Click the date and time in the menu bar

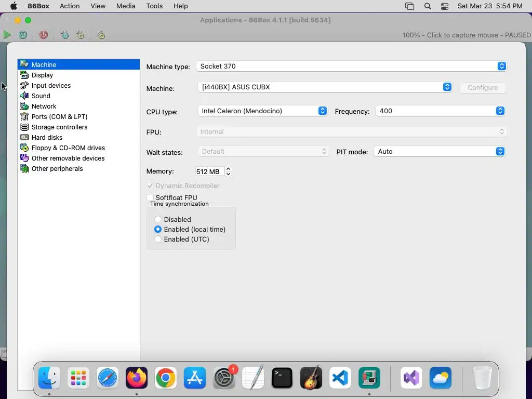tap(489, 6)
